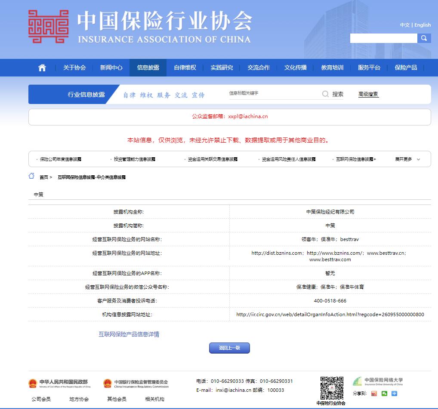The width and height of the screenshot is (438, 409).
Task: Click the complaint phone 400-0518-666
Action: tap(330, 301)
